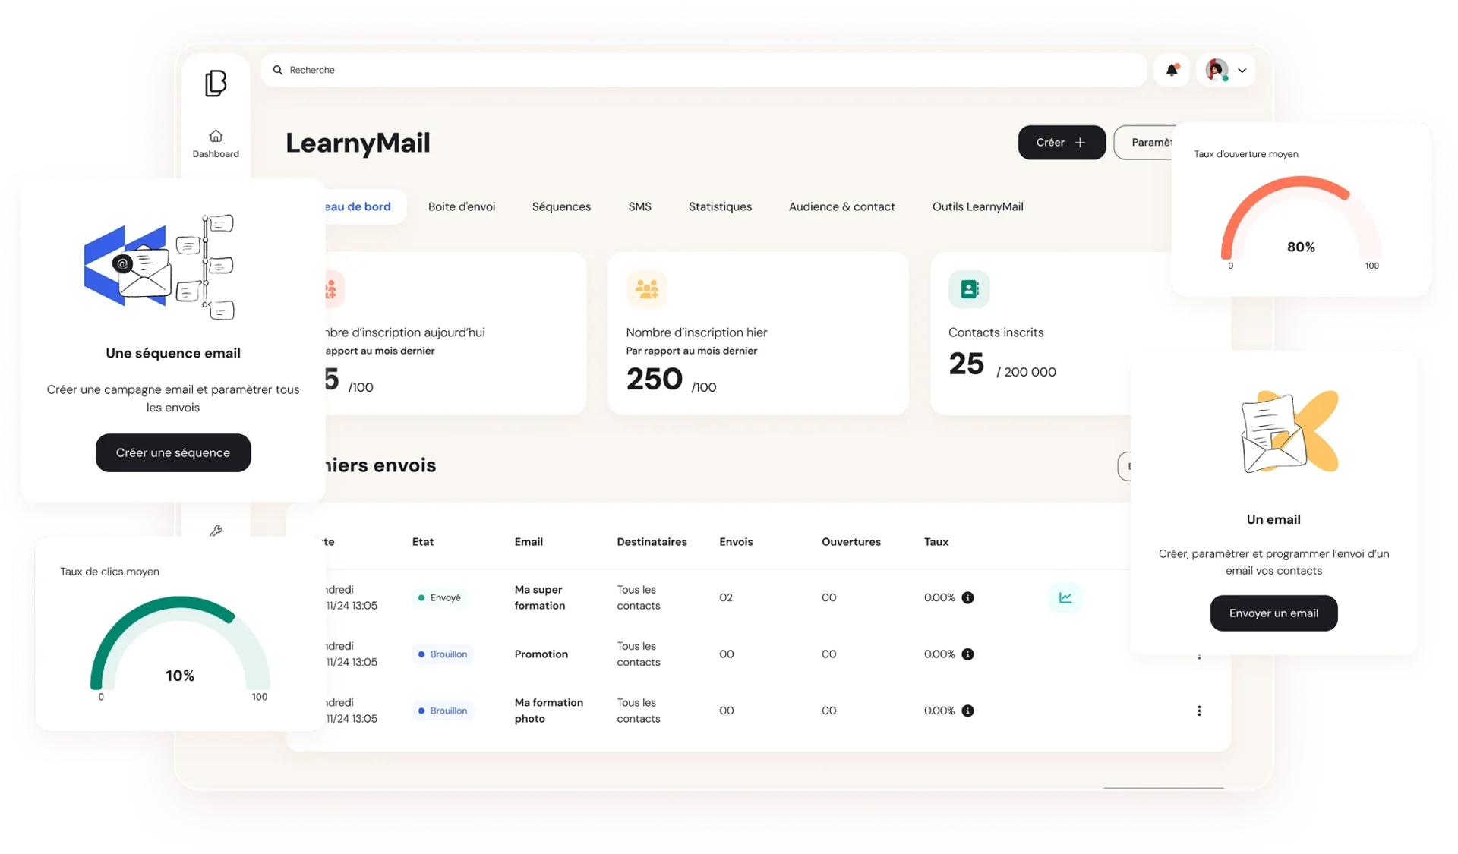Click in the Recherche search field
1458x854 pixels.
704,70
